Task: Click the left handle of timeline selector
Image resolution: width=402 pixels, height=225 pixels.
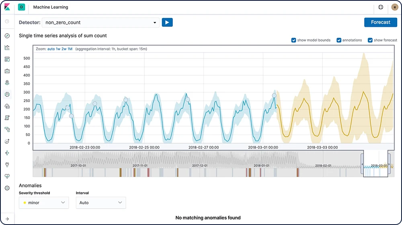Action: 361,165
